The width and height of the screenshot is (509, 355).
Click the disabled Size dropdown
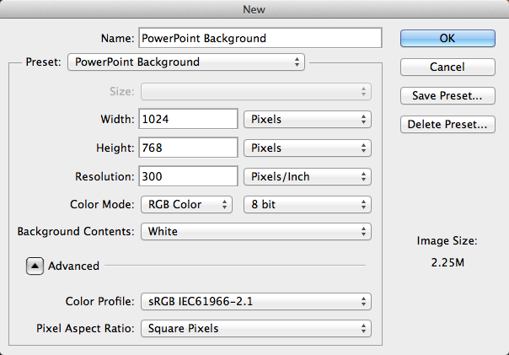click(x=255, y=91)
